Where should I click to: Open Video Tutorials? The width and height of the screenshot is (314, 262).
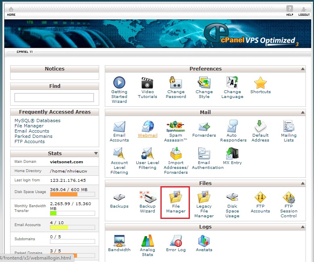point(148,88)
